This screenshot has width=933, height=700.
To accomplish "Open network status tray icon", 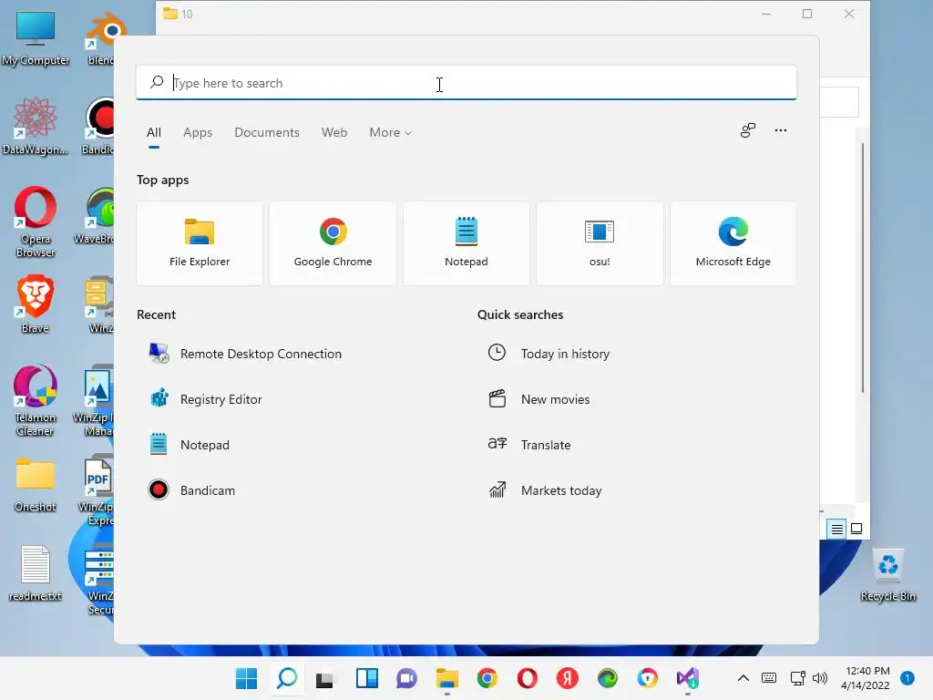I will pos(797,678).
